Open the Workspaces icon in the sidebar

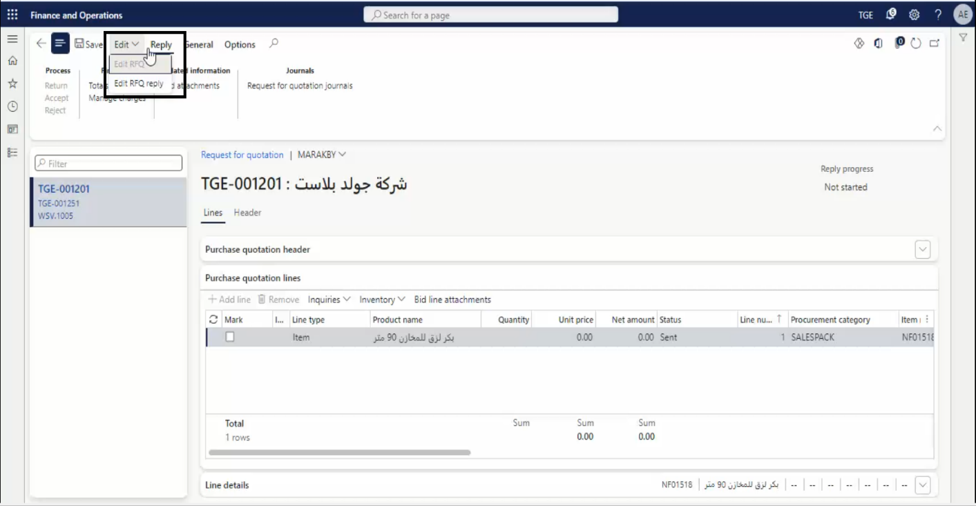click(12, 129)
